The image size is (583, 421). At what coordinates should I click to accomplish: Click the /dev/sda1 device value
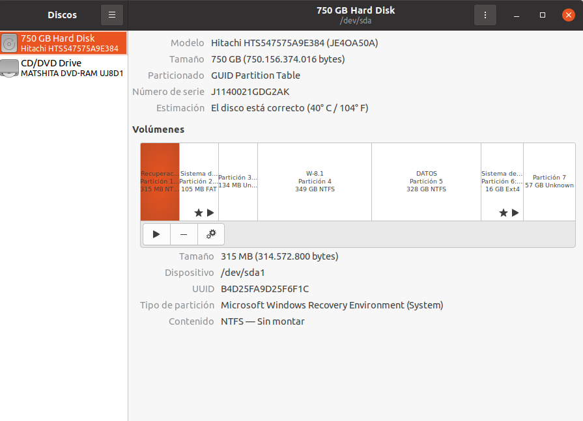243,273
